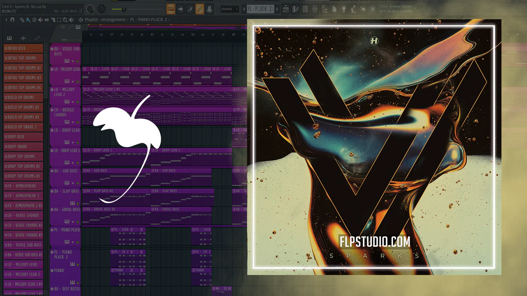Viewport: 527px width, 296px height.
Task: Select DROP SNARE pattern in picker
Action: (23, 147)
